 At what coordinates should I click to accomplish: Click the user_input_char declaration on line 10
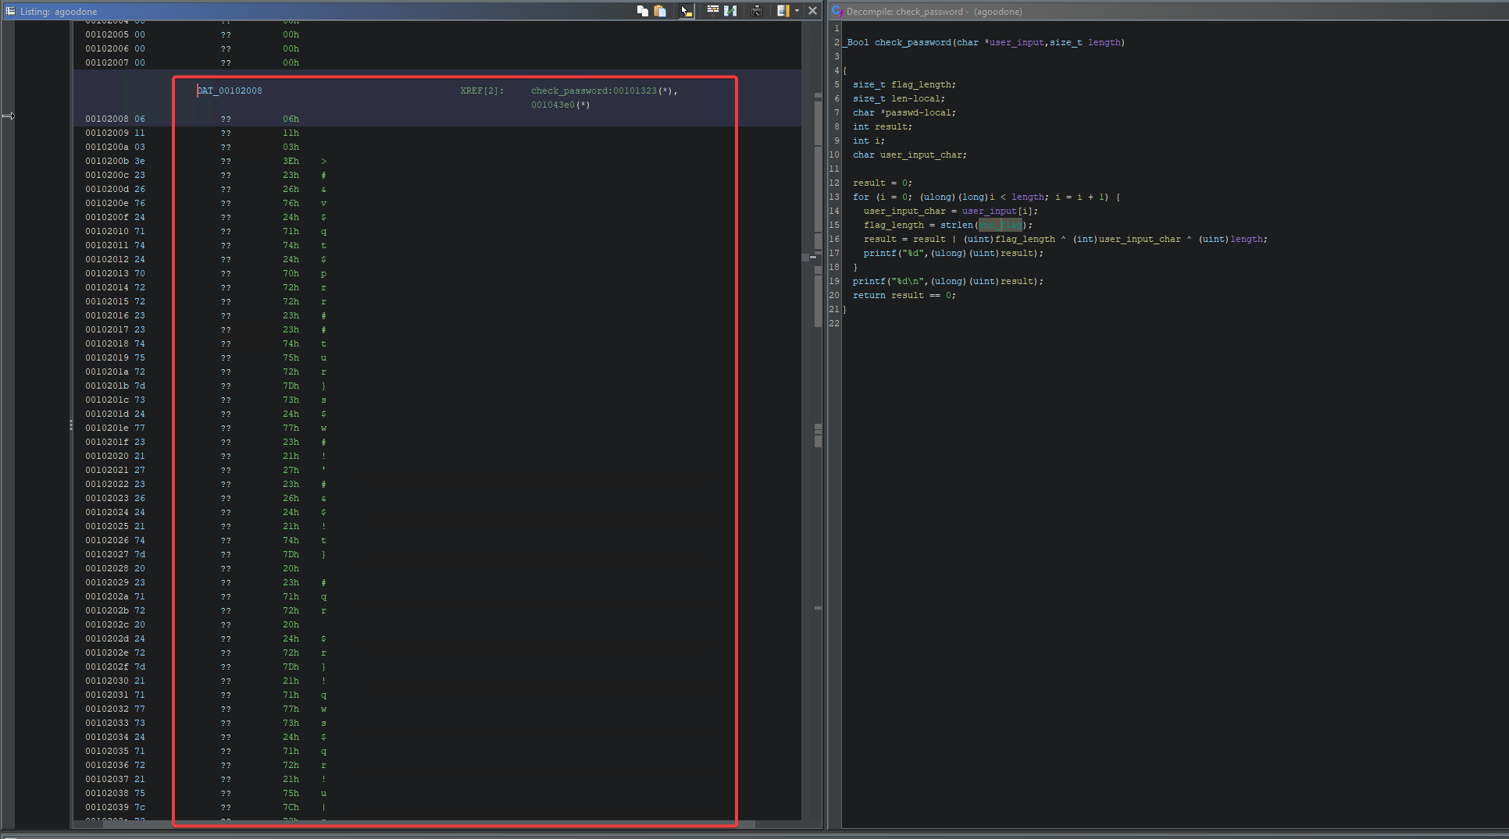point(909,155)
